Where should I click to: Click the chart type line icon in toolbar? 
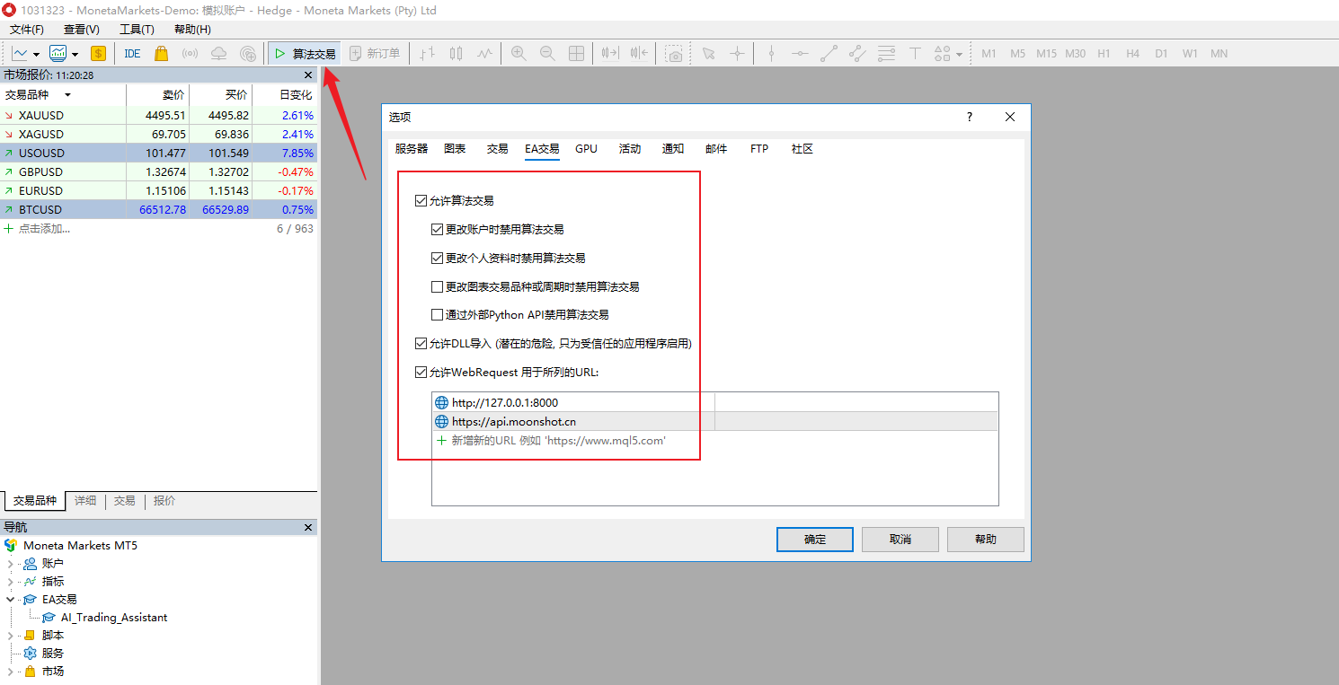click(20, 54)
